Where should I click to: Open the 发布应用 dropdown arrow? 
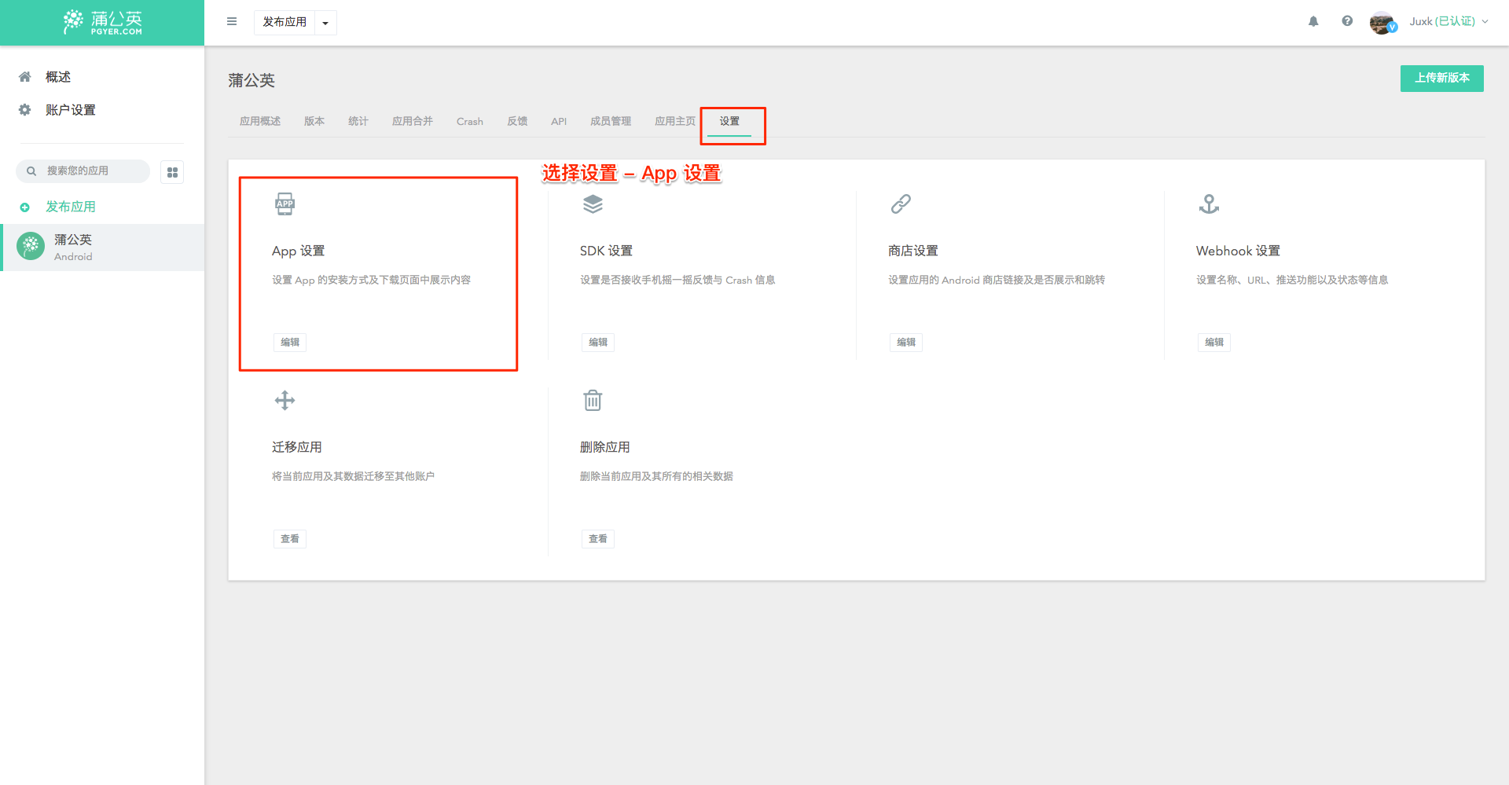coord(325,23)
